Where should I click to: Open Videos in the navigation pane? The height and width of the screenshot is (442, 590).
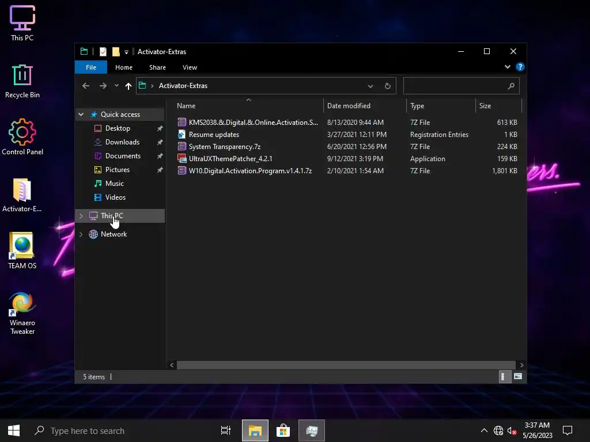click(115, 197)
